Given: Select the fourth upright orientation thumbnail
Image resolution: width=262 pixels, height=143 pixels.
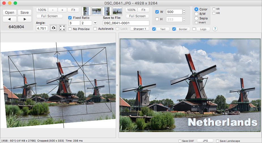Looking at the screenshot, I should pos(117,11).
